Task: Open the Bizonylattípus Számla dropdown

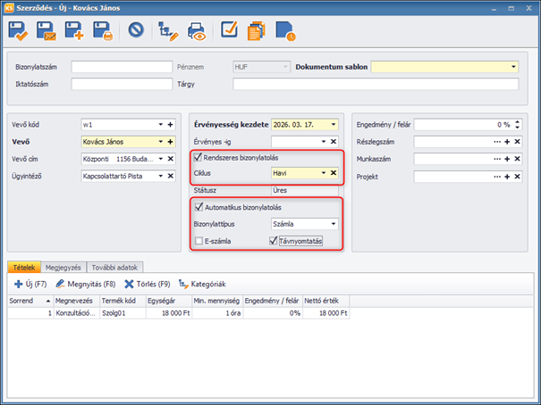Action: 334,224
